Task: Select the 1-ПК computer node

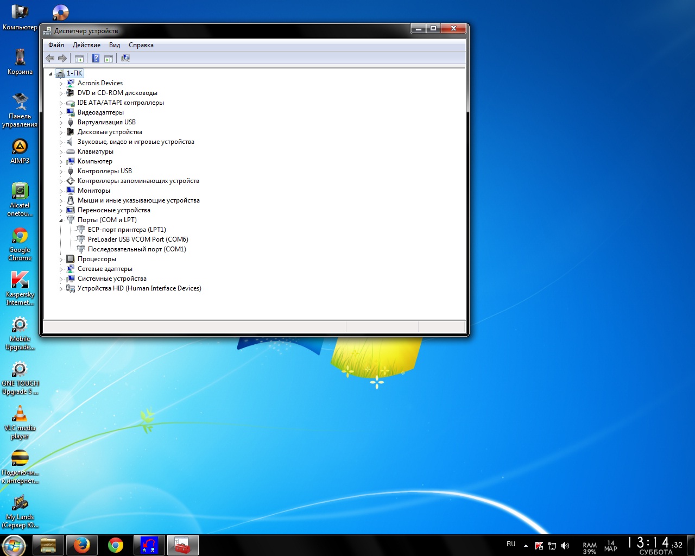Action: (74, 73)
